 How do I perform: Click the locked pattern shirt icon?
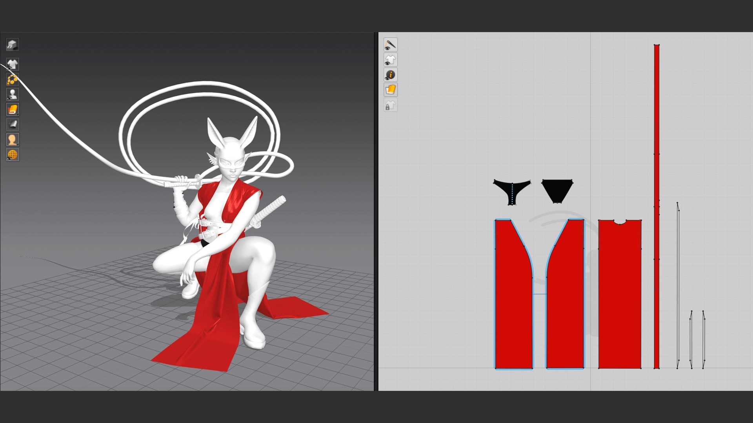coord(390,105)
